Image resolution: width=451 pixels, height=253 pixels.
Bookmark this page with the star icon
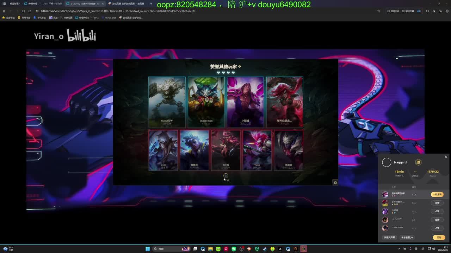(x=379, y=11)
